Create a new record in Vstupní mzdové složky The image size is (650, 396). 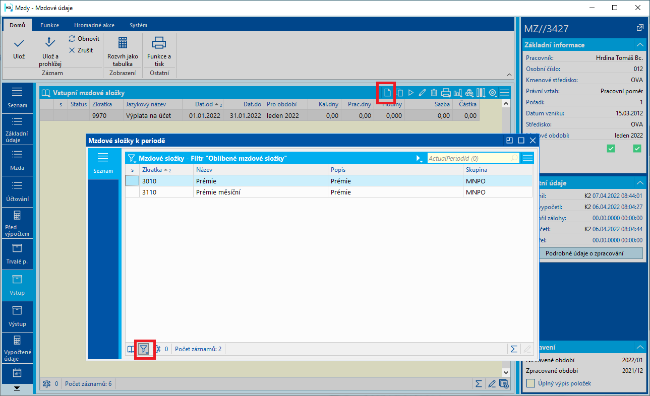tap(387, 93)
